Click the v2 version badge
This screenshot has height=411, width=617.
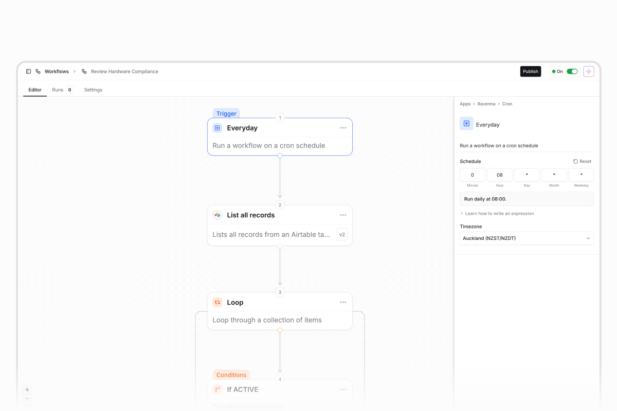point(342,235)
